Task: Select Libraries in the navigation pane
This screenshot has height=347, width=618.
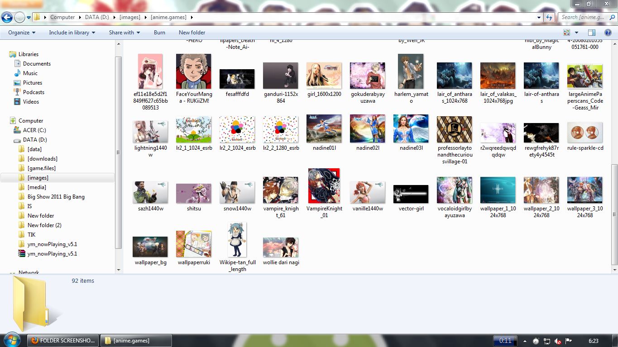Action: (x=29, y=54)
